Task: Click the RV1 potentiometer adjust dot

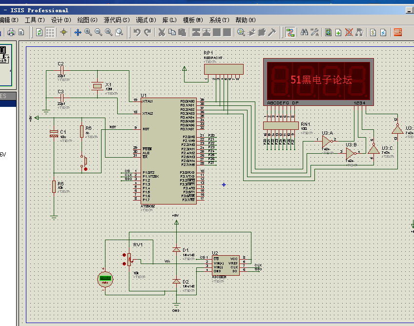Action: pyautogui.click(x=124, y=255)
